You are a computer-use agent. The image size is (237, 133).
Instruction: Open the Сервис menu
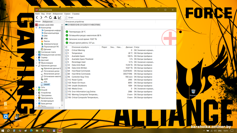pos(67,14)
